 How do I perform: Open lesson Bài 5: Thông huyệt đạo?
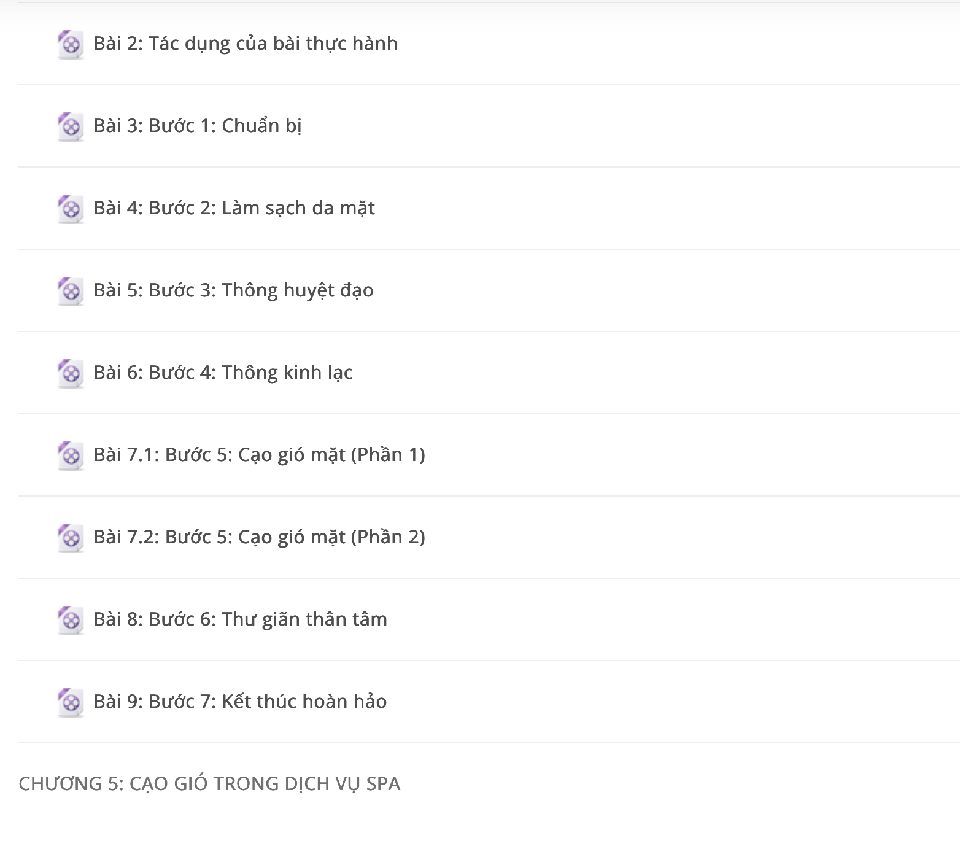click(233, 290)
